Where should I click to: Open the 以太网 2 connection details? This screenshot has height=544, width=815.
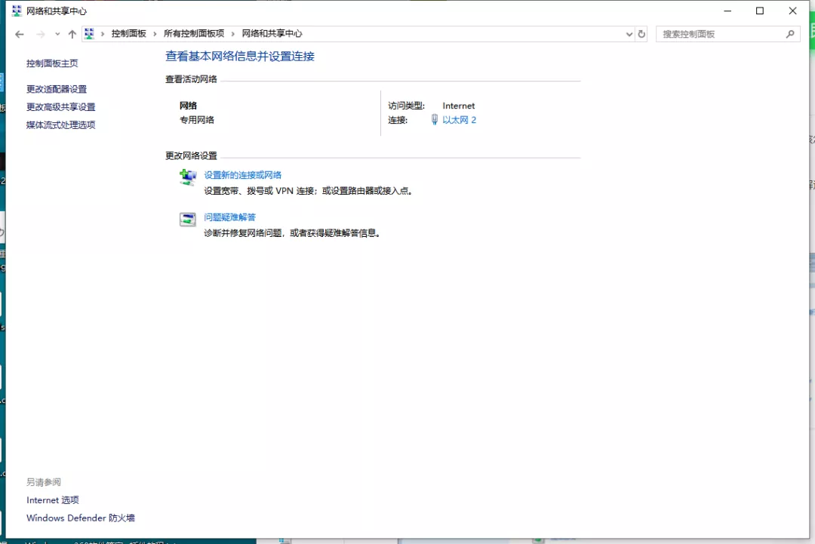pos(460,119)
